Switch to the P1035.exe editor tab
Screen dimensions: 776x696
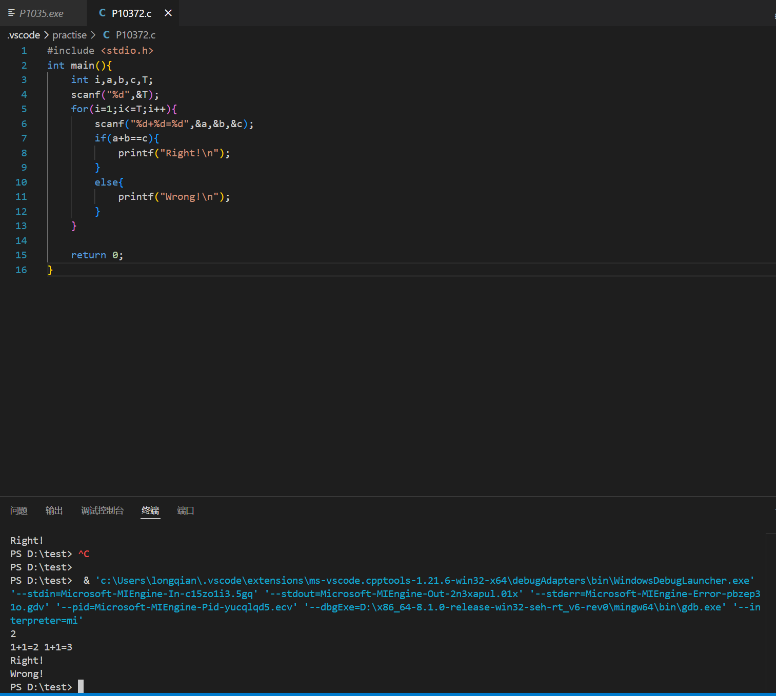41,13
